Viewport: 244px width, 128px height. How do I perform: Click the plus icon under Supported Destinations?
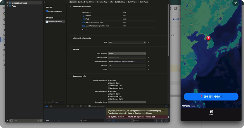point(82,30)
